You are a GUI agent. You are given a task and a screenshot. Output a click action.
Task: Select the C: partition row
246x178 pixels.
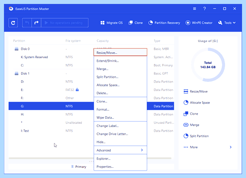coord(91,65)
